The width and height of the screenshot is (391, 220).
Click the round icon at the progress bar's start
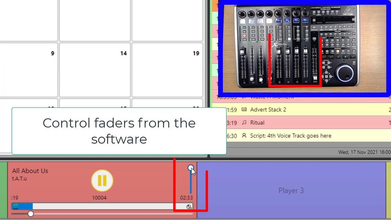pos(16,207)
